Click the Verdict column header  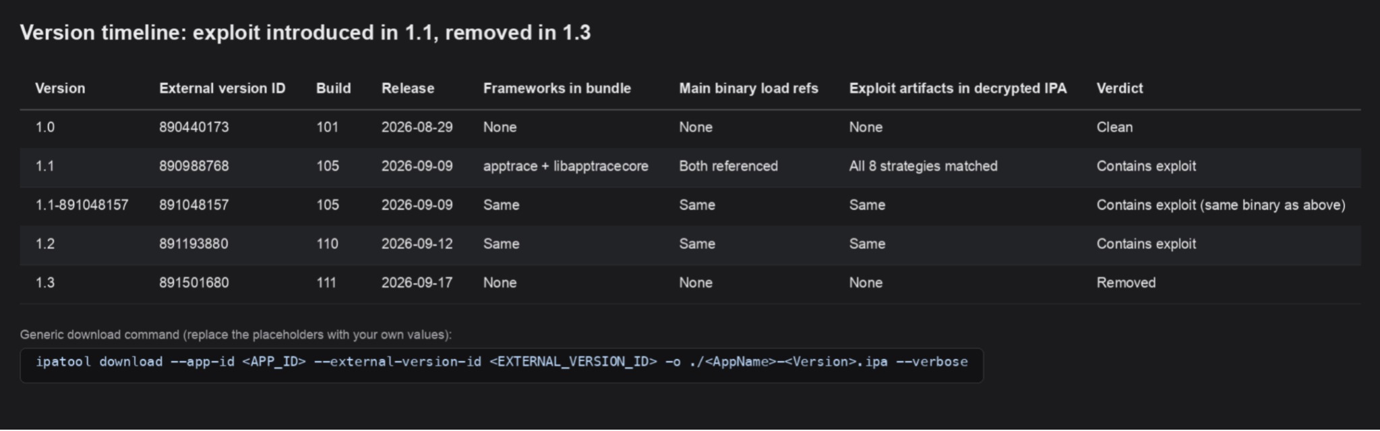1119,88
